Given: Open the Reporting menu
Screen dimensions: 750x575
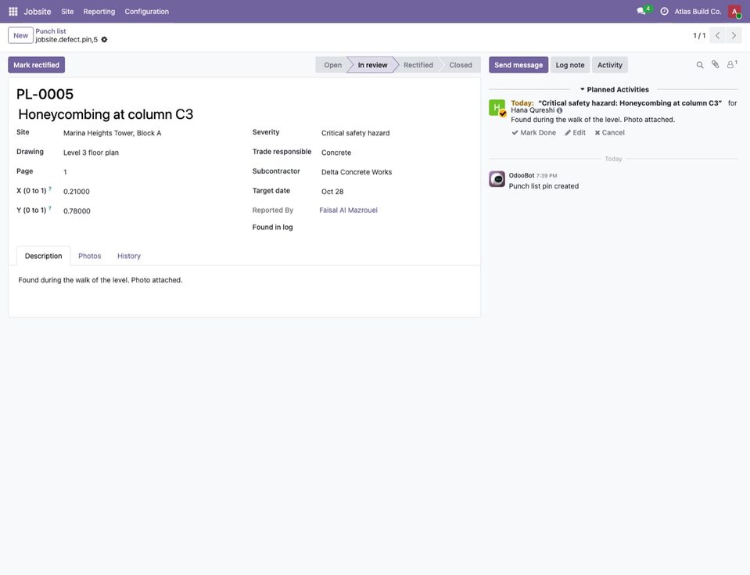Looking at the screenshot, I should click(x=99, y=12).
